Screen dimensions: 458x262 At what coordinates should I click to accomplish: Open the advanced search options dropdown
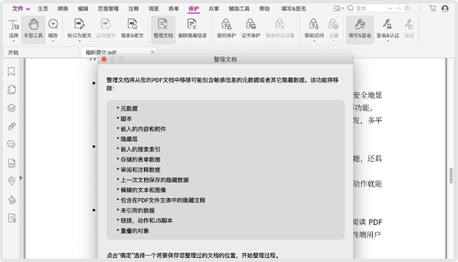click(338, 8)
